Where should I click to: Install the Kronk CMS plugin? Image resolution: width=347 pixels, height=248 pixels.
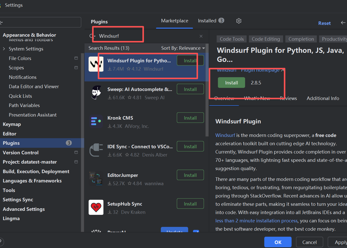[x=190, y=118]
